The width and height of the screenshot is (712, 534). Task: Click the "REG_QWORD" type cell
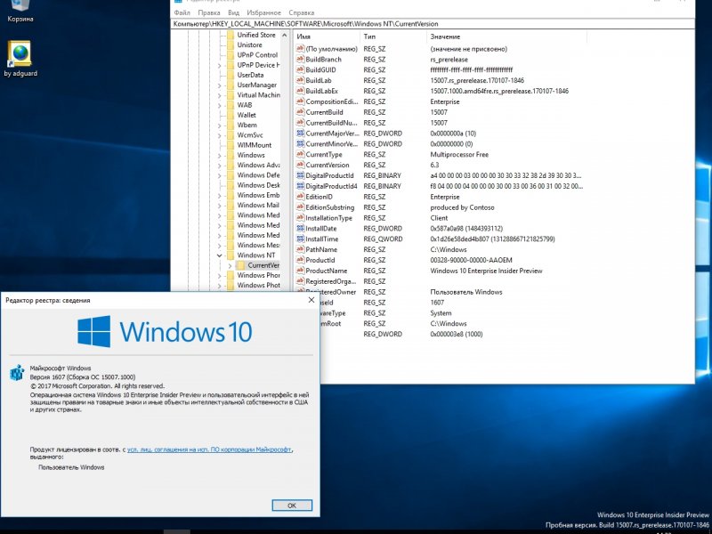click(x=383, y=239)
